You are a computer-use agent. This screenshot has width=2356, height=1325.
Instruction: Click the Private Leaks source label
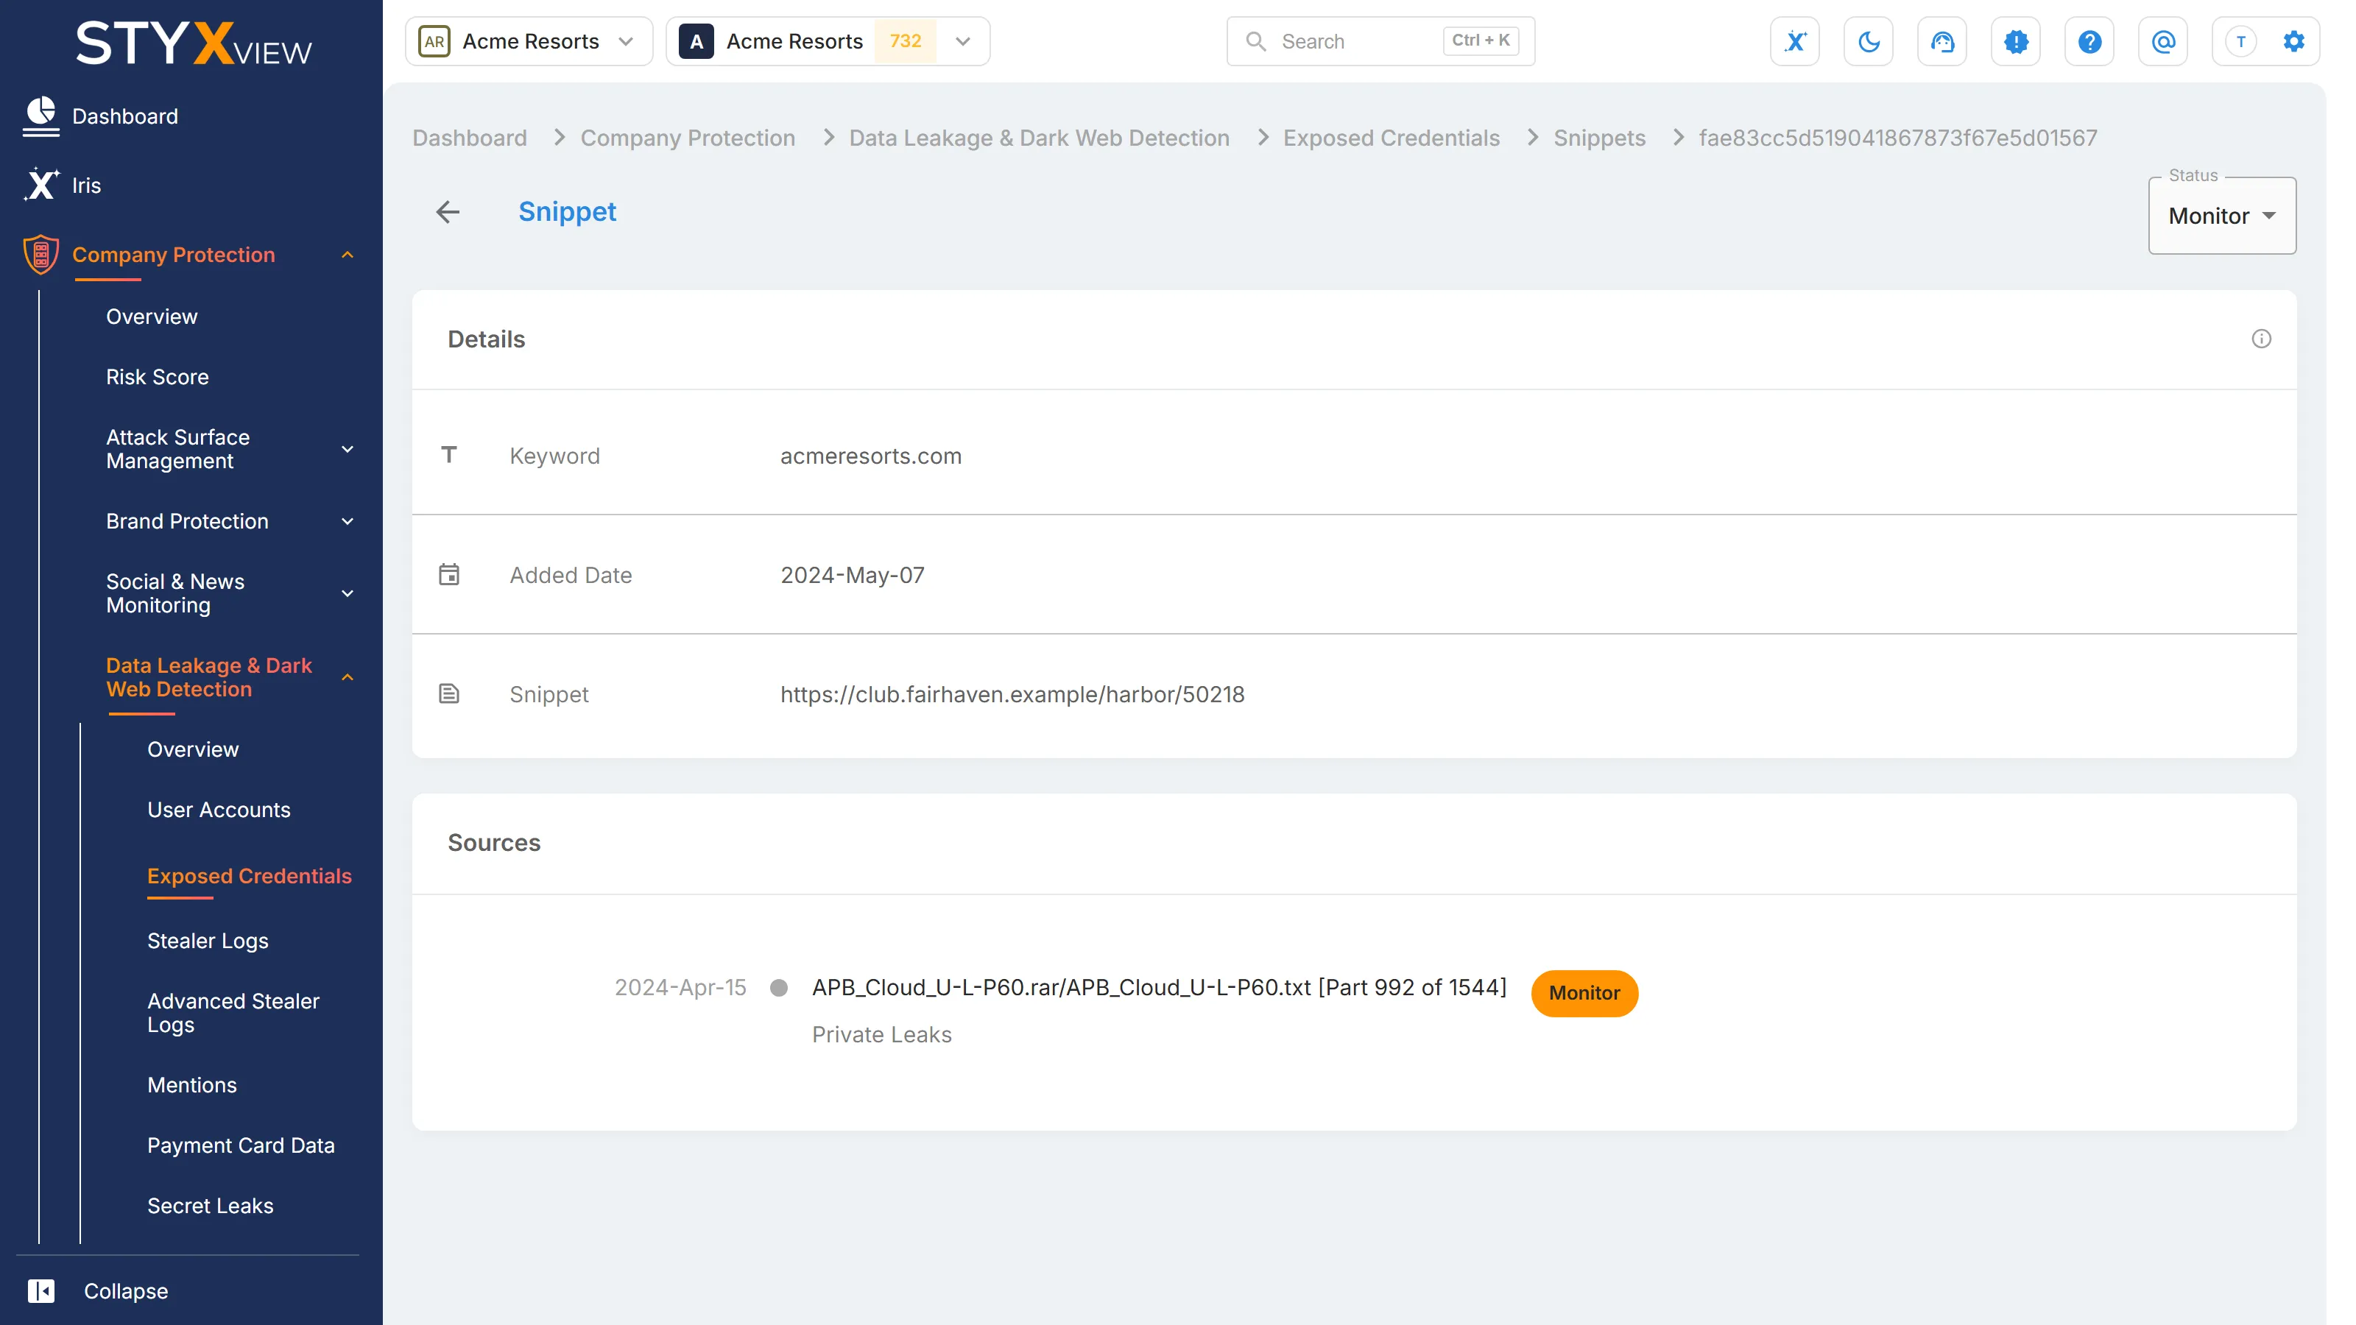click(882, 1034)
